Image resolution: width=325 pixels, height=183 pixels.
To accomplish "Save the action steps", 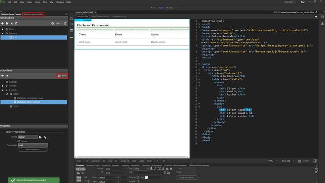I will tap(62, 76).
